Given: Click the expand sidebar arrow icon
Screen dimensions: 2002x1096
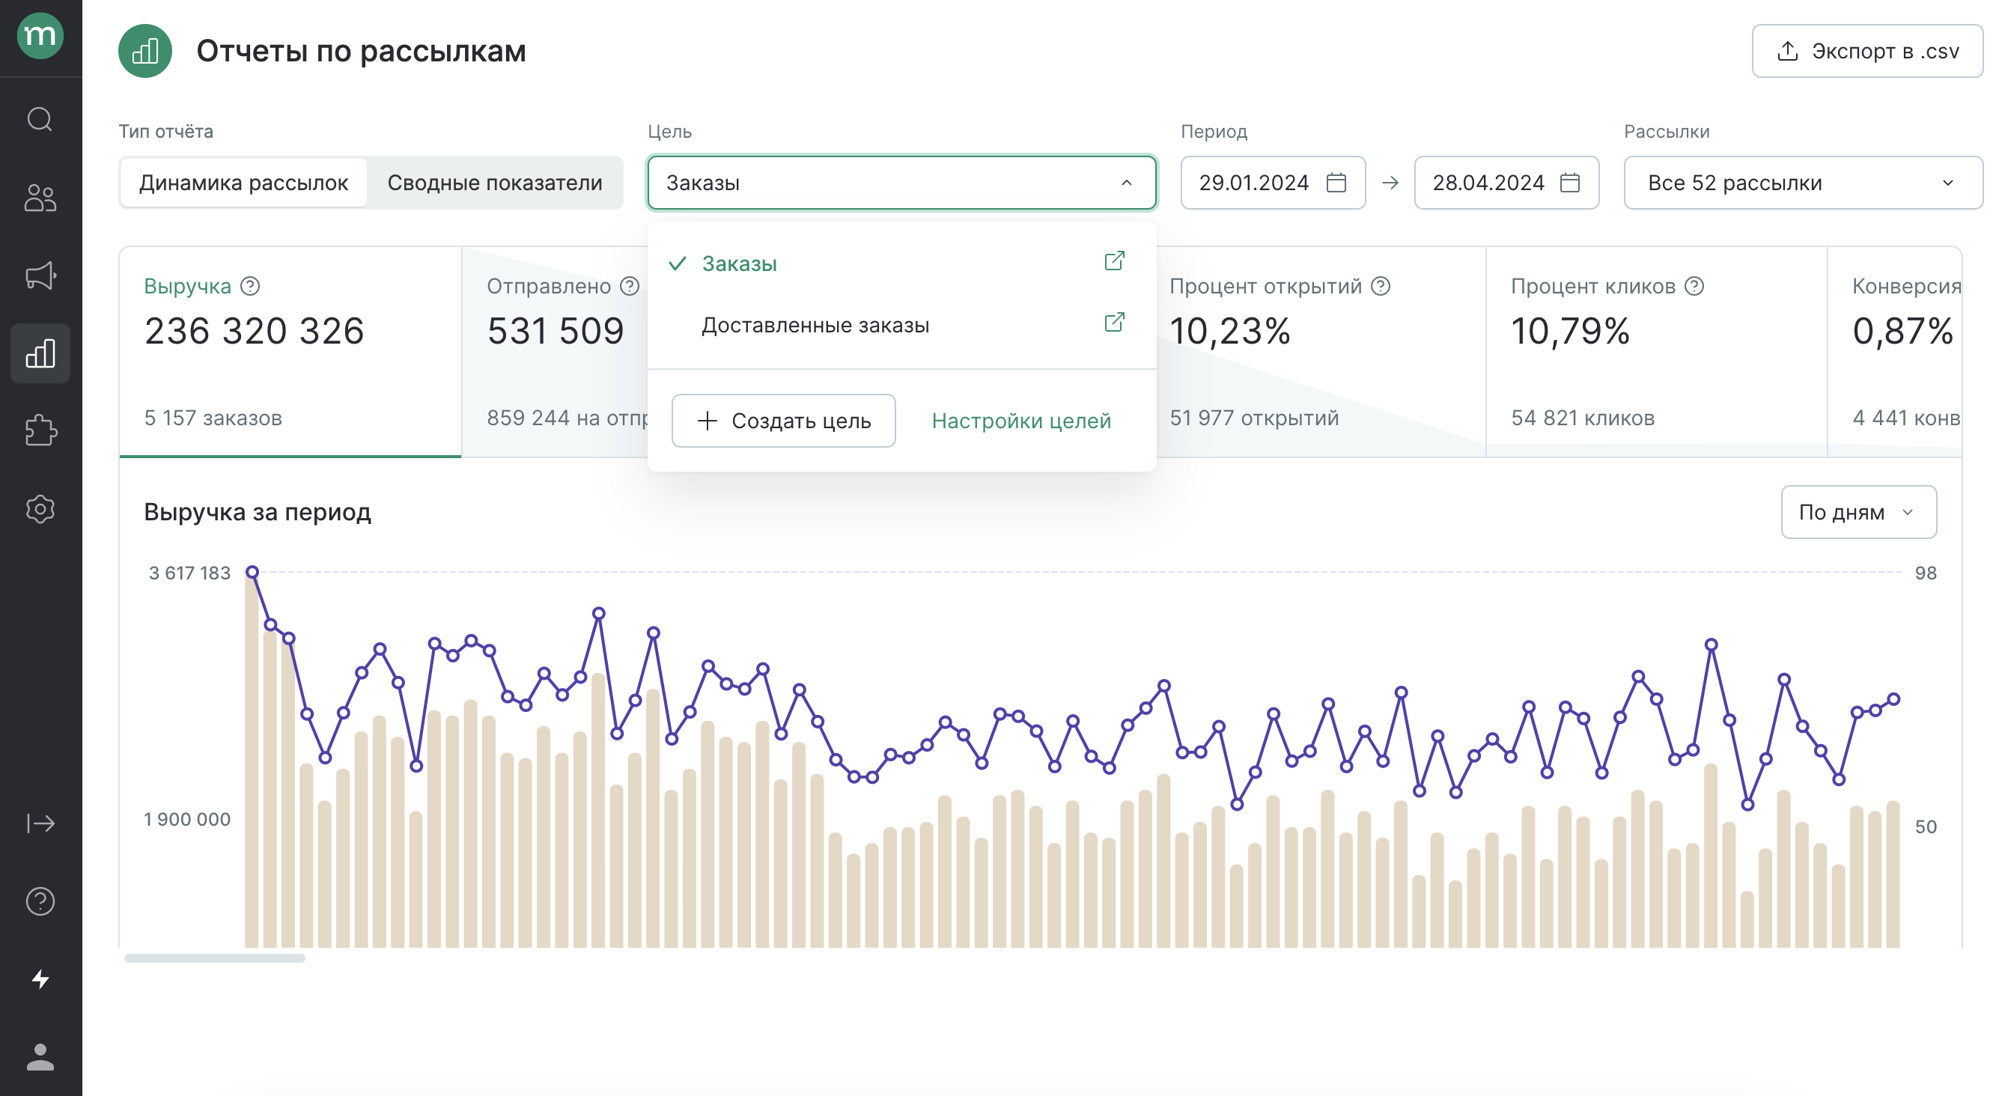Looking at the screenshot, I should tap(40, 823).
